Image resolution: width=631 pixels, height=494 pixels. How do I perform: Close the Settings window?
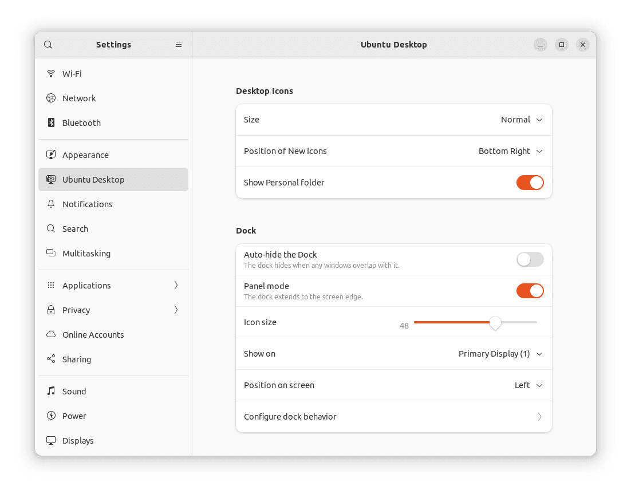[x=583, y=45]
